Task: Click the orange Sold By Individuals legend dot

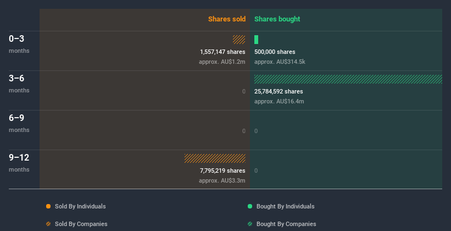Action: tap(48, 206)
